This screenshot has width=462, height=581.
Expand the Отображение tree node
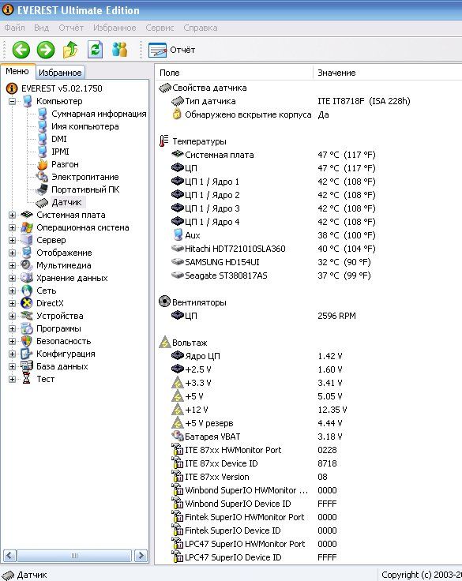pyautogui.click(x=12, y=253)
